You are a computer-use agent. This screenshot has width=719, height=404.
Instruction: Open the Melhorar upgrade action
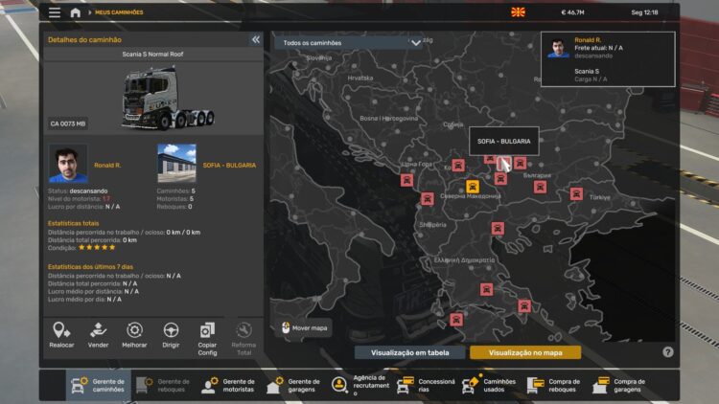[134, 335]
